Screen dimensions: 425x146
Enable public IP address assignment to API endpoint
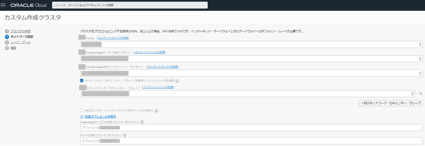[x=81, y=111]
